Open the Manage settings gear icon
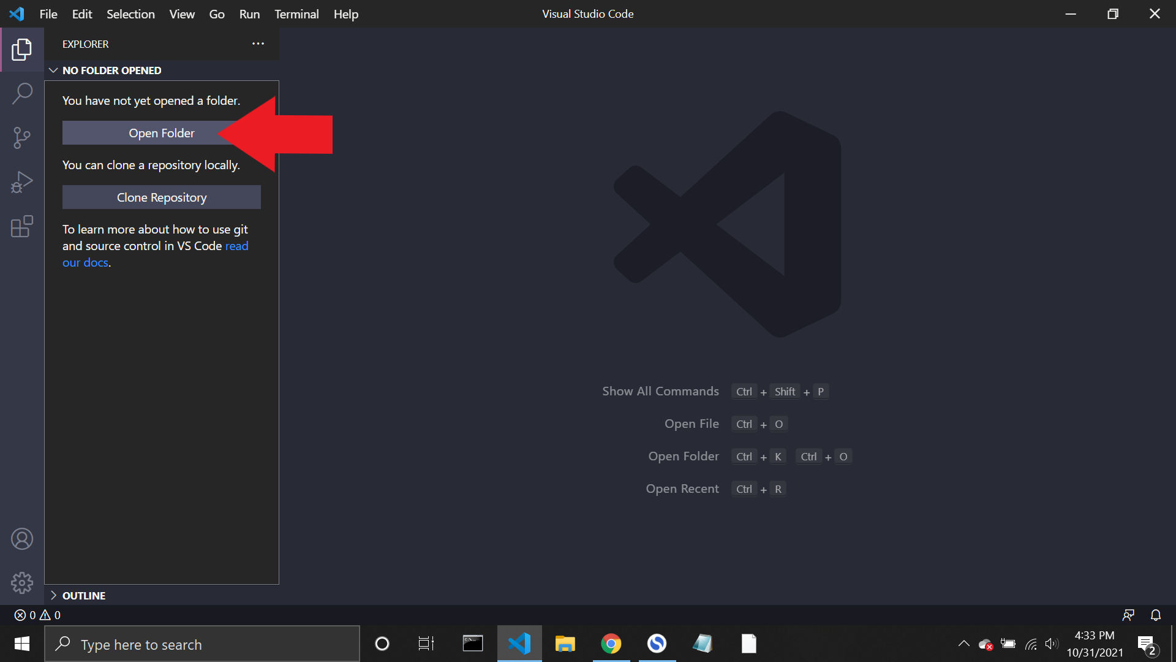 pos(22,583)
